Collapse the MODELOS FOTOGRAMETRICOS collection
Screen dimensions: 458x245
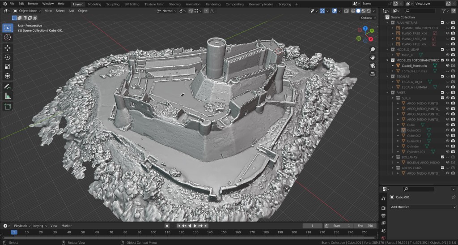pos(388,60)
